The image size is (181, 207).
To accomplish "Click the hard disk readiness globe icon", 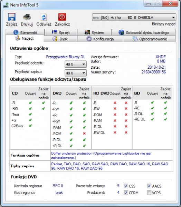I will 121,32.
